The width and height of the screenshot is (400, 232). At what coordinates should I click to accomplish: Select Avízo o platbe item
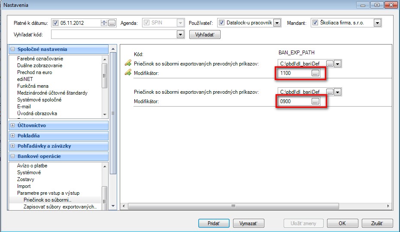click(32, 166)
